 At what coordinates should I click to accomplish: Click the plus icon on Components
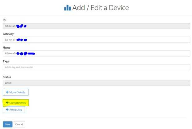coord(7,103)
